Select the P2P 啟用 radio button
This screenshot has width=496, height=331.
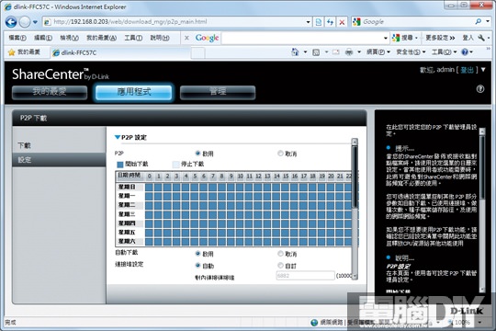197,154
